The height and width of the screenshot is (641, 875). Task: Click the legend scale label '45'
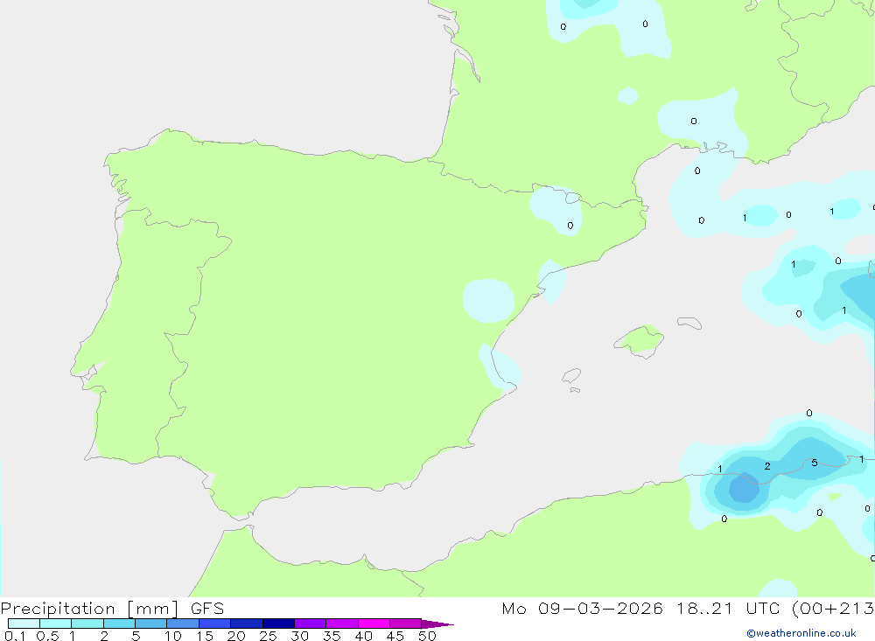(x=395, y=636)
